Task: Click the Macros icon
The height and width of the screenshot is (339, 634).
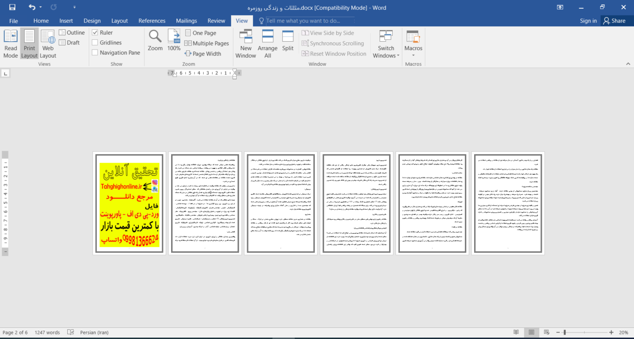Action: 413,37
